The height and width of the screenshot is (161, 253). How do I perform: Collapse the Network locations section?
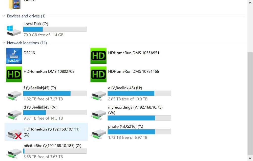pos(4,43)
